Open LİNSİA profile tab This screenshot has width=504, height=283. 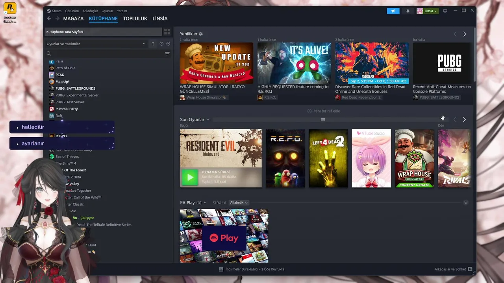(x=160, y=18)
